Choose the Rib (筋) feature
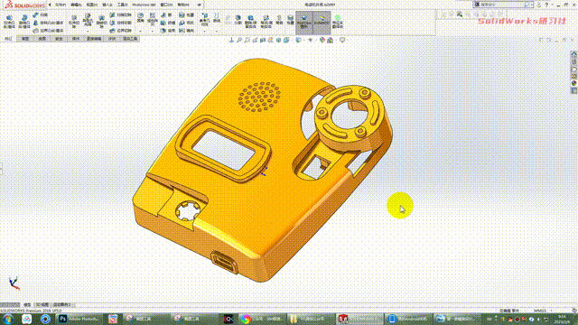The width and height of the screenshot is (578, 325). pos(167,14)
